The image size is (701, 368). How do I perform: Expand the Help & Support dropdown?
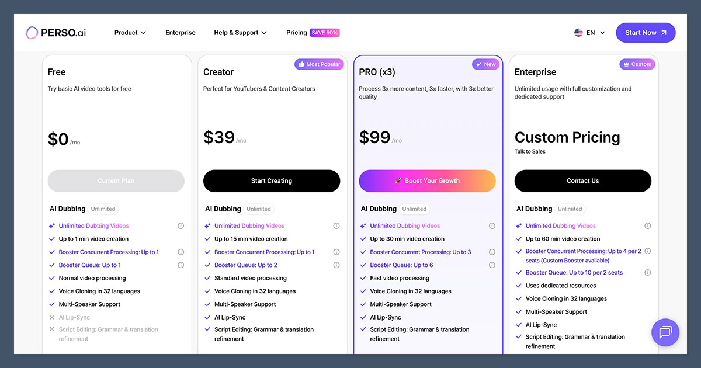(x=240, y=33)
